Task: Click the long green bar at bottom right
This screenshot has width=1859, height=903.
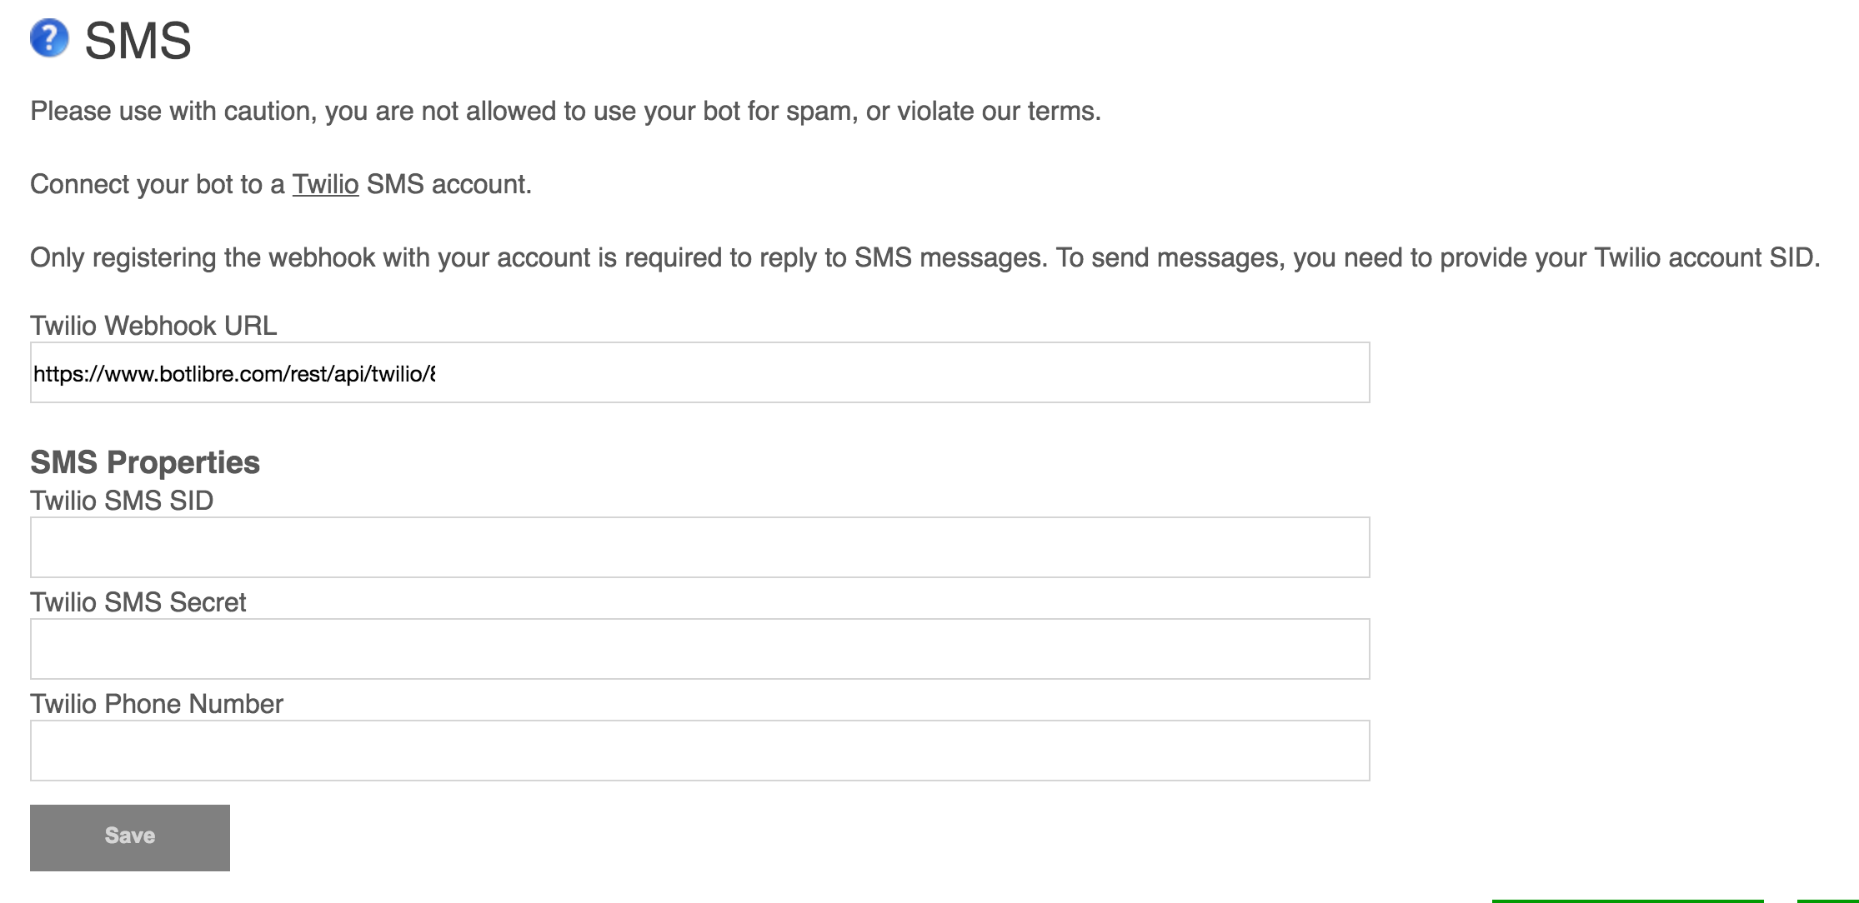Action: pos(1626,901)
